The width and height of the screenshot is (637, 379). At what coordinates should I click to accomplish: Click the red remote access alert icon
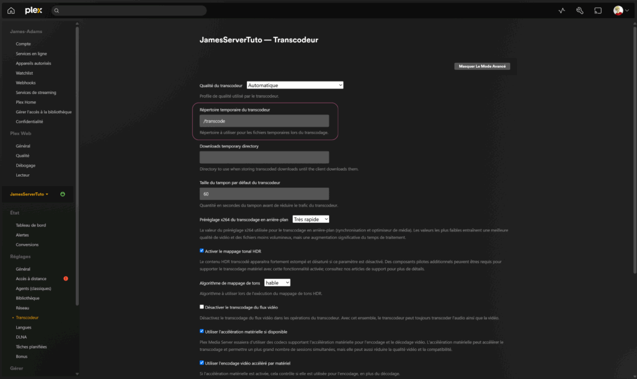tap(66, 279)
